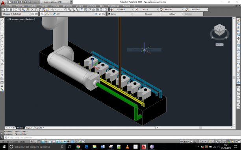Open VLC media player from taskbar
The height and width of the screenshot is (150, 241).
[x=127, y=147]
